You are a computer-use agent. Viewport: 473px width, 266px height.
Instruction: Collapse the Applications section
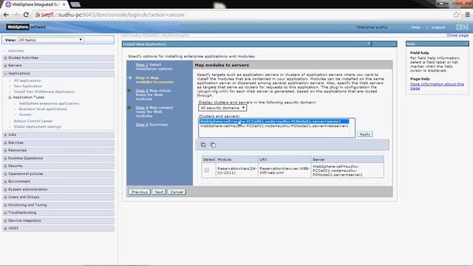pos(5,73)
